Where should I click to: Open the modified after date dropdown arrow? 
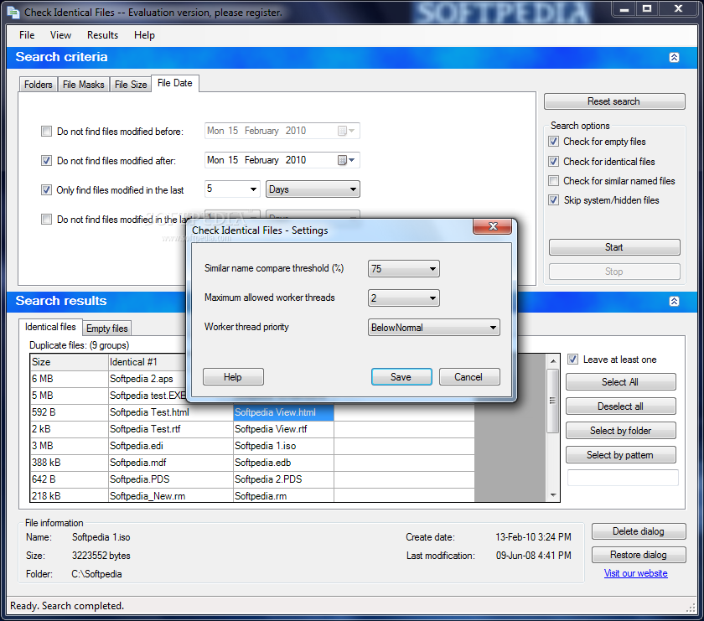(x=352, y=160)
